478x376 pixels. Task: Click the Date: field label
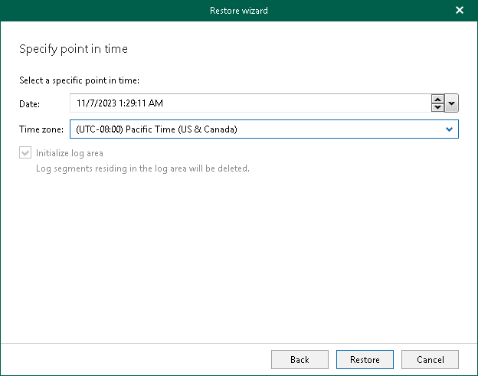30,103
